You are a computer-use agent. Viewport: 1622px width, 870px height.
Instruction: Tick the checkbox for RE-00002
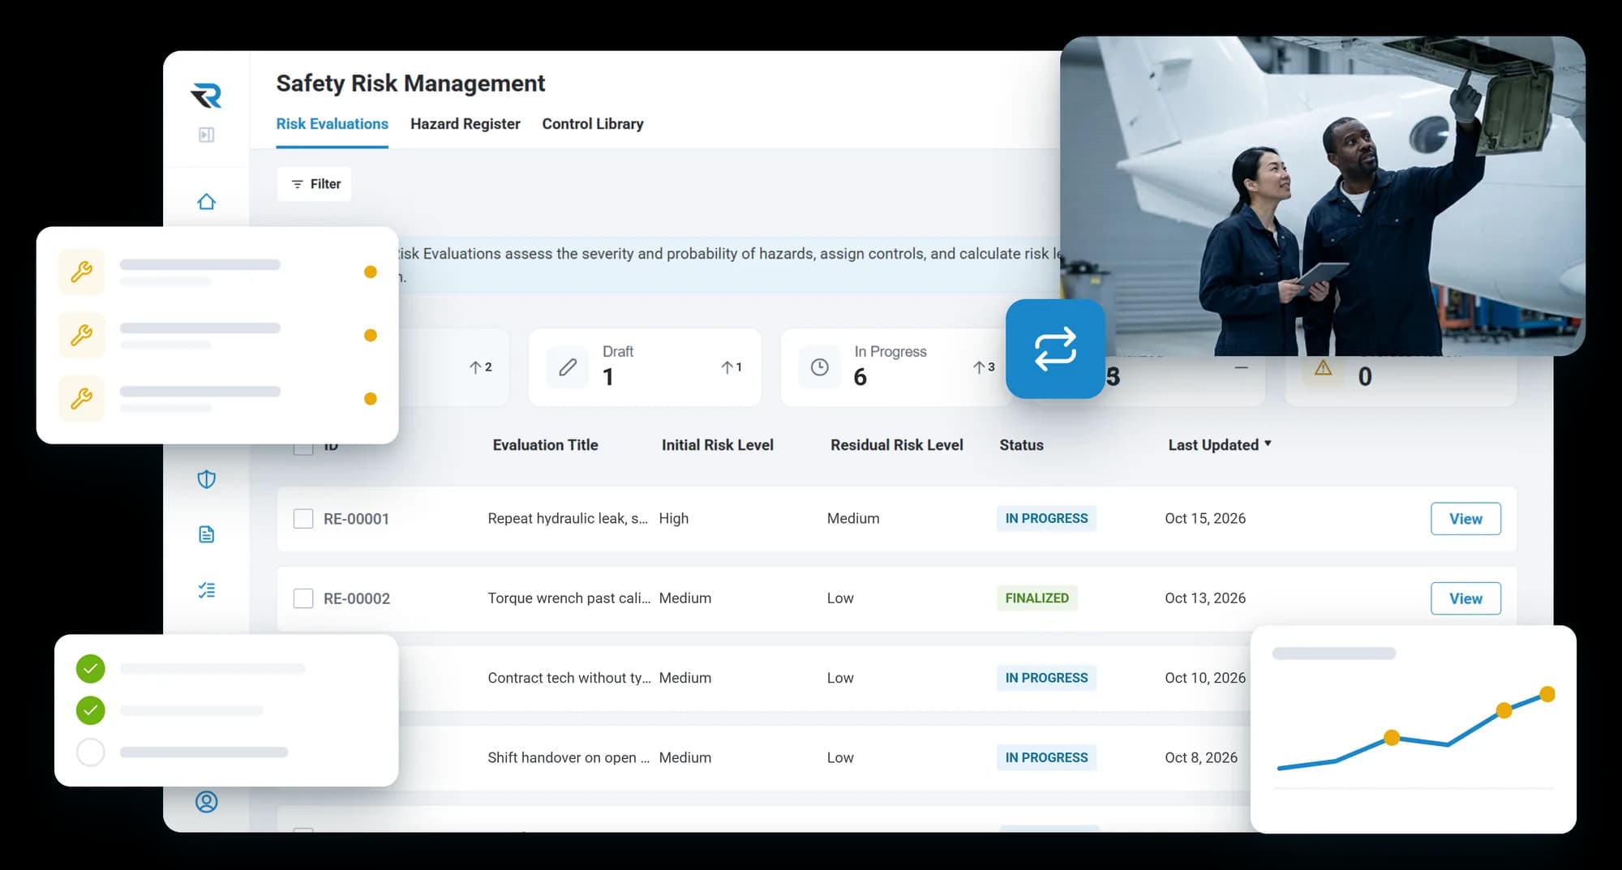pos(303,598)
